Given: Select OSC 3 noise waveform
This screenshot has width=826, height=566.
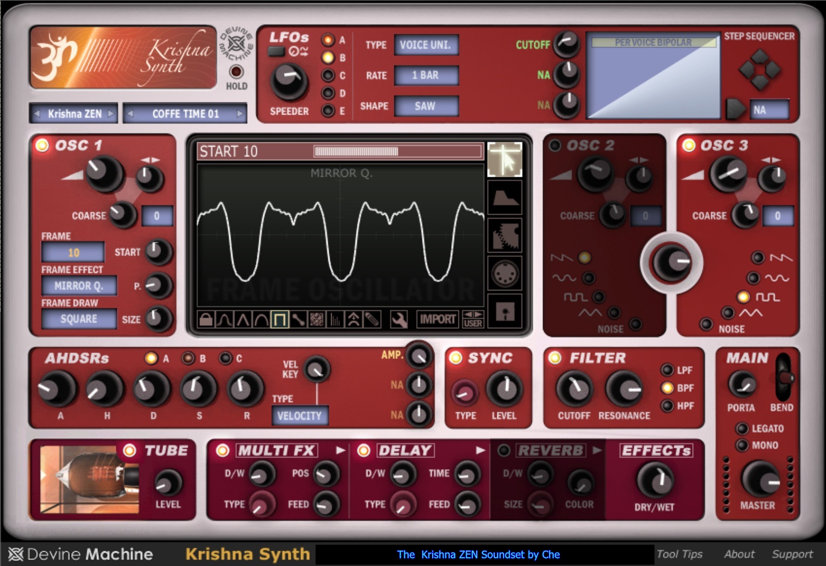Looking at the screenshot, I should 706,324.
